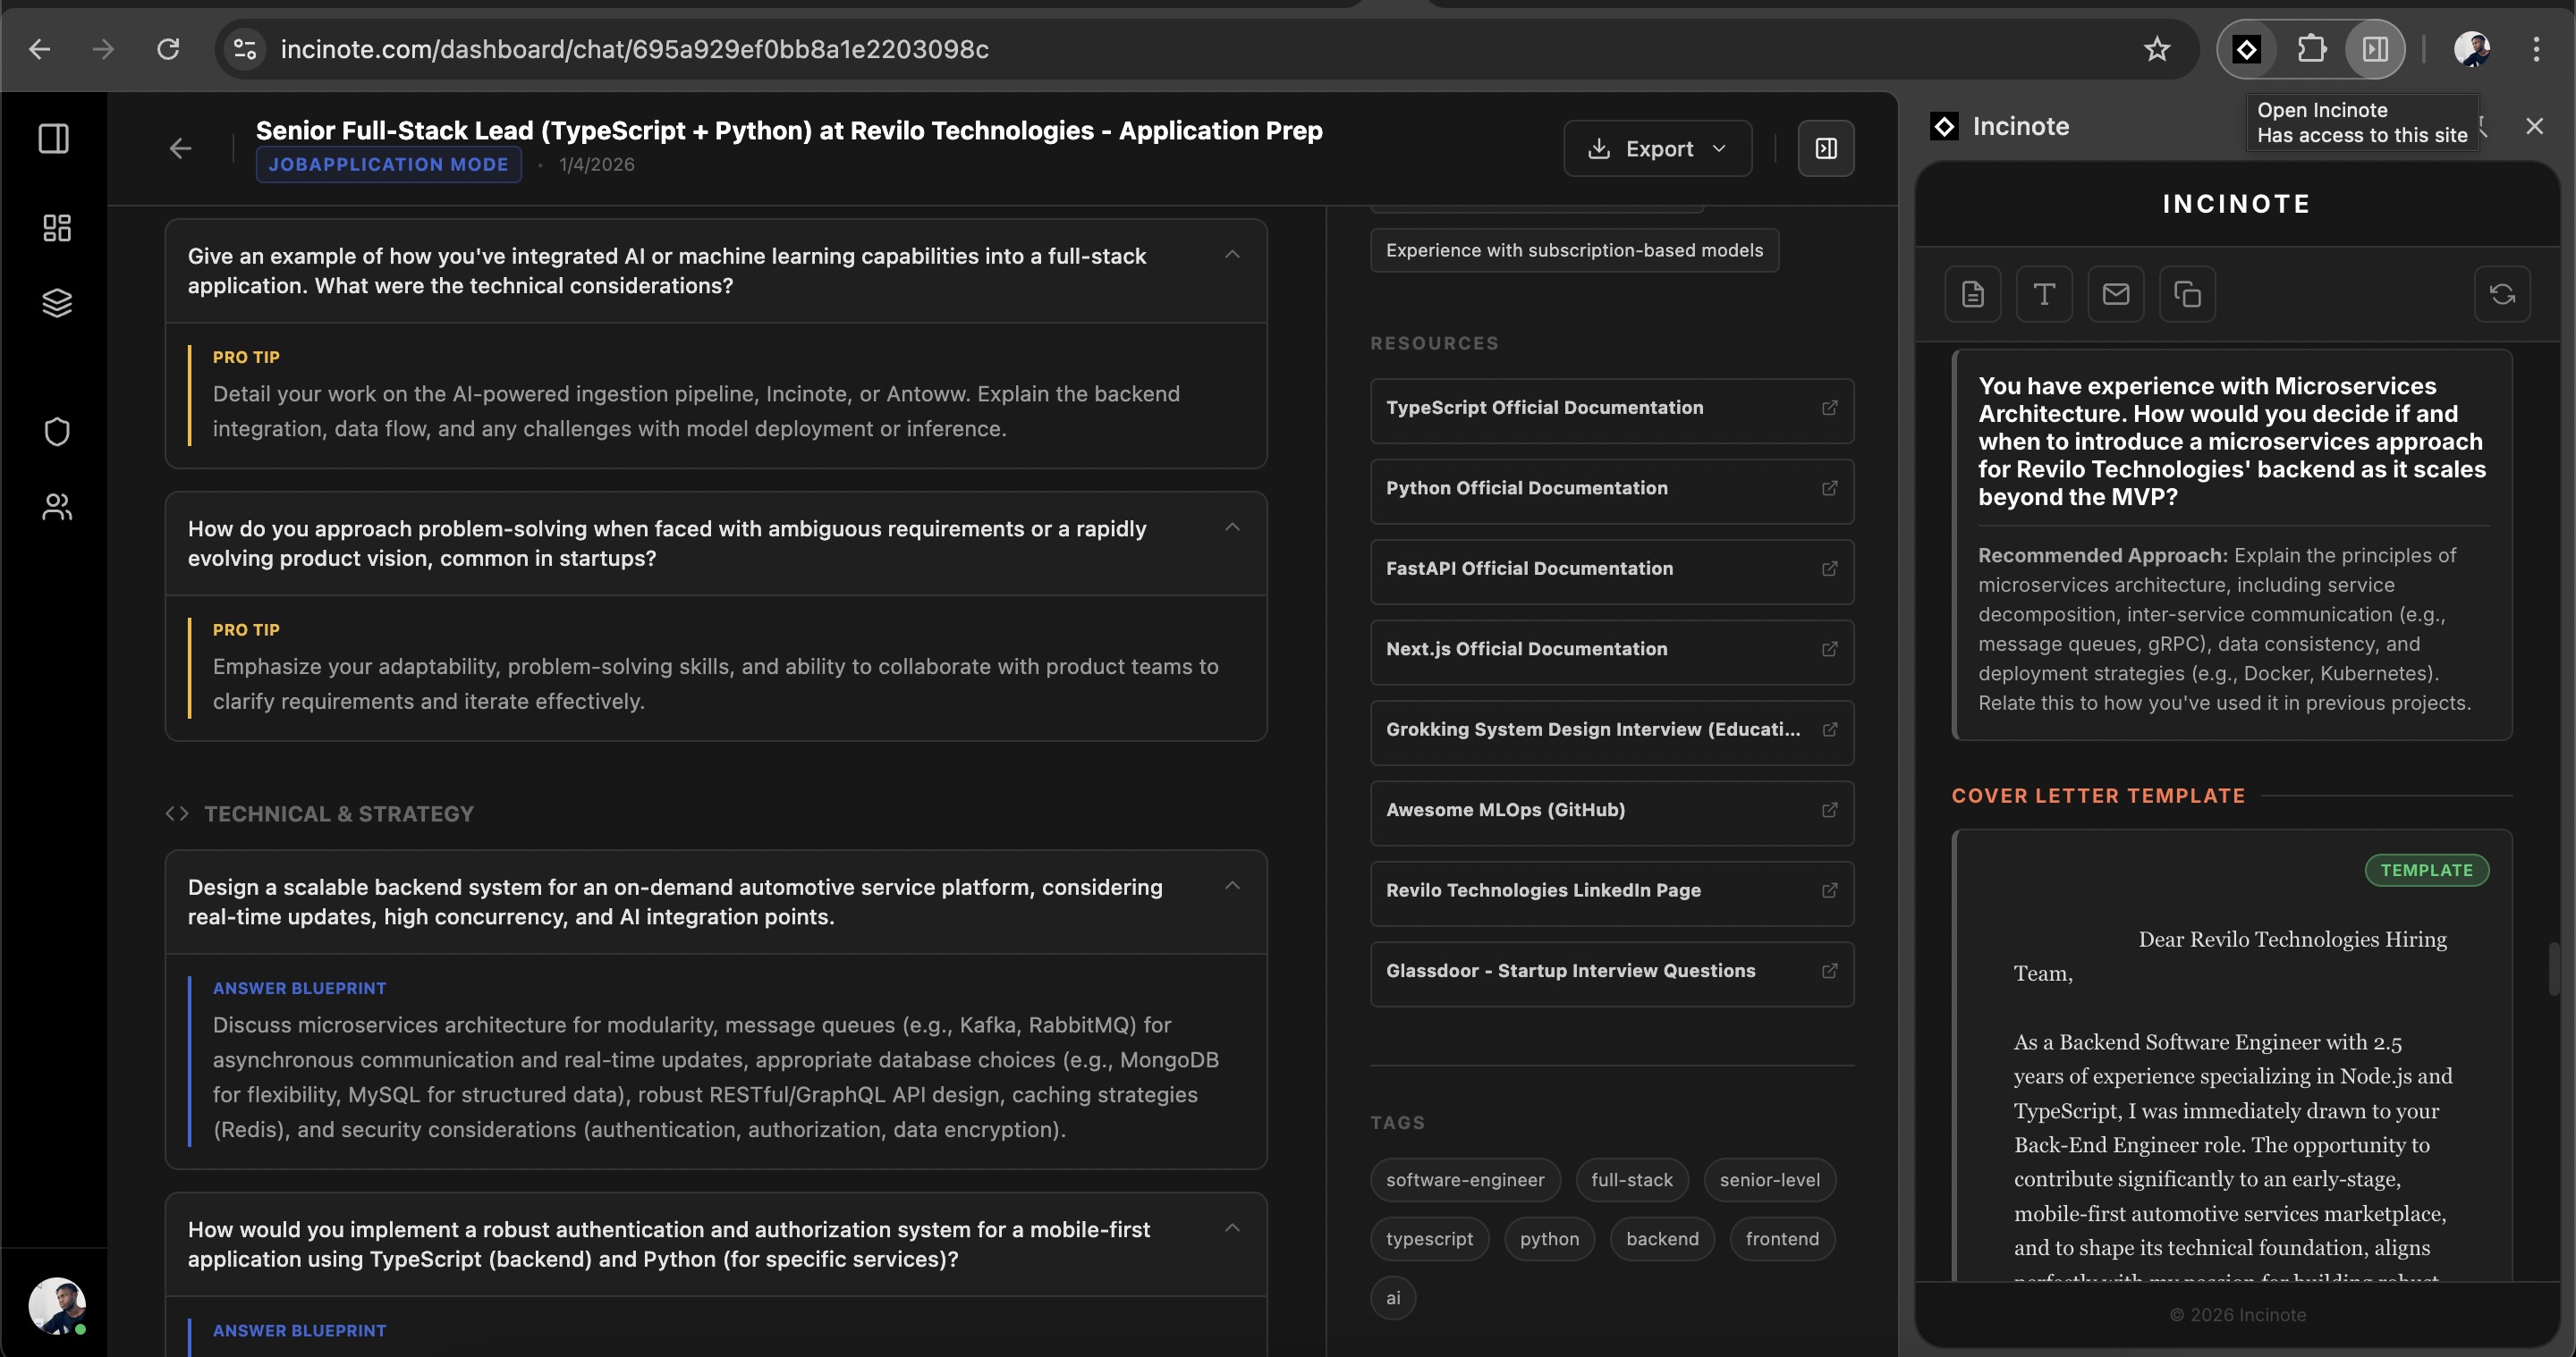The height and width of the screenshot is (1357, 2576).
Task: Open Chrome's three-dot browser menu
Action: tap(2537, 49)
